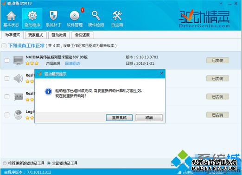Click the 取消 button in dialog
This screenshot has width=242, height=175.
149,118
